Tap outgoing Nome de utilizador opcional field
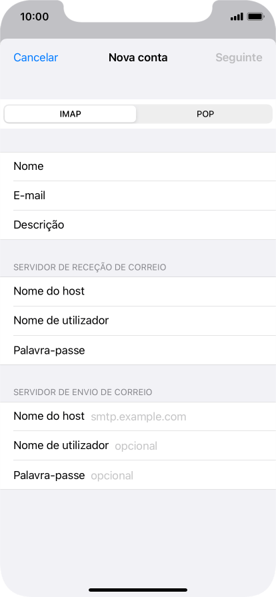 (x=138, y=446)
